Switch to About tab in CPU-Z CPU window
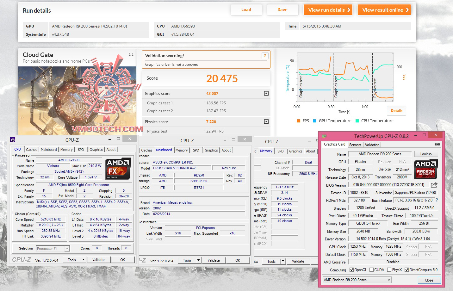The width and height of the screenshot is (453, 291). point(111,150)
